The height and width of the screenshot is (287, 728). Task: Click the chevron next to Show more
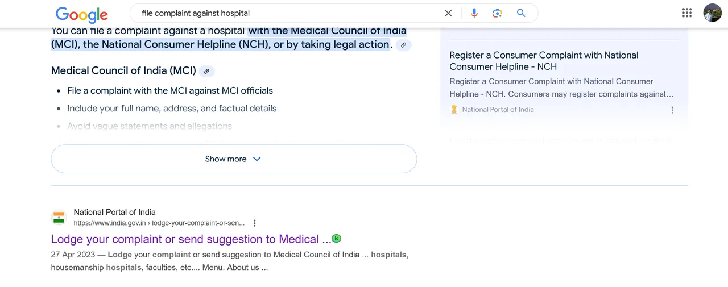tap(257, 159)
